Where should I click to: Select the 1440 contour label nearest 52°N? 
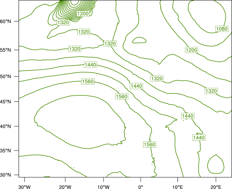coord(90,65)
